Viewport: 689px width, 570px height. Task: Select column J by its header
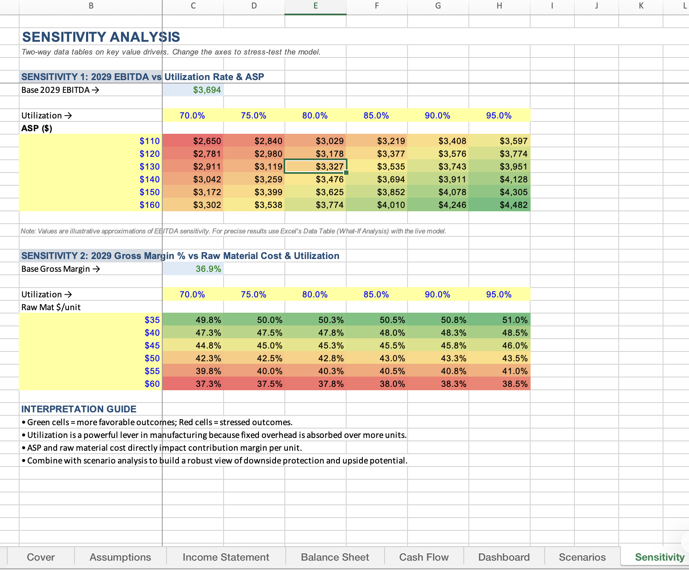[x=597, y=6]
